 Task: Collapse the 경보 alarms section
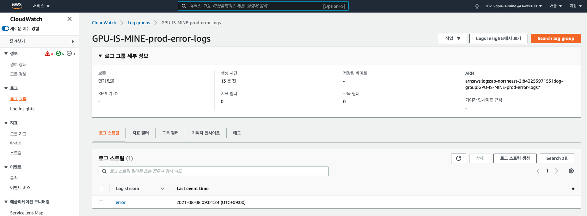click(x=6, y=54)
